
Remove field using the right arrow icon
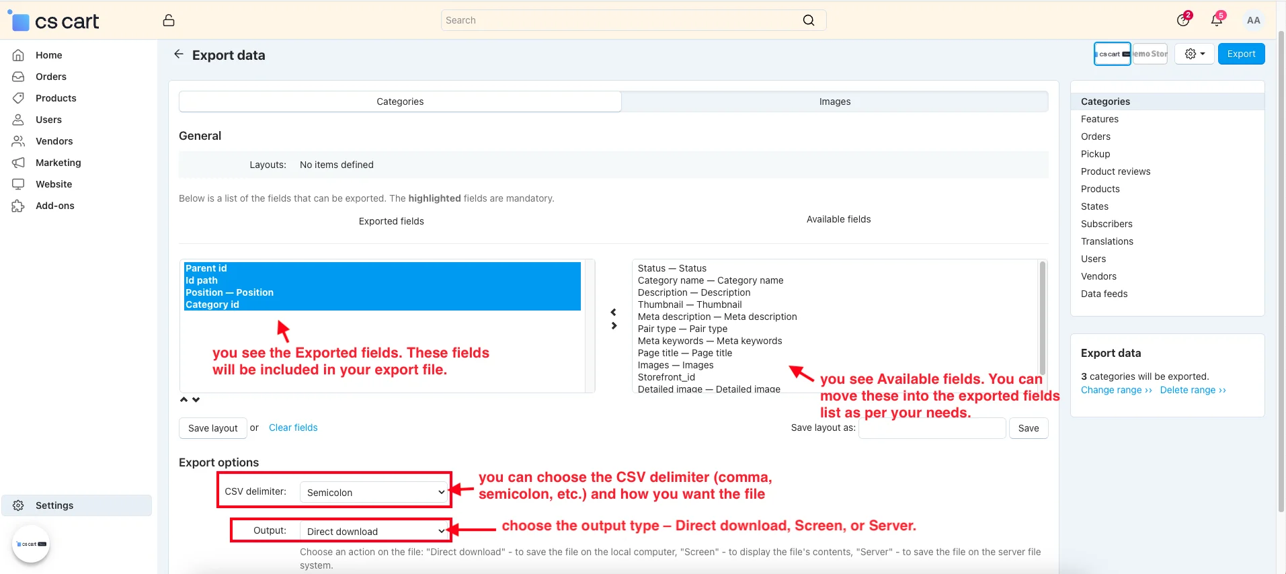pyautogui.click(x=614, y=326)
